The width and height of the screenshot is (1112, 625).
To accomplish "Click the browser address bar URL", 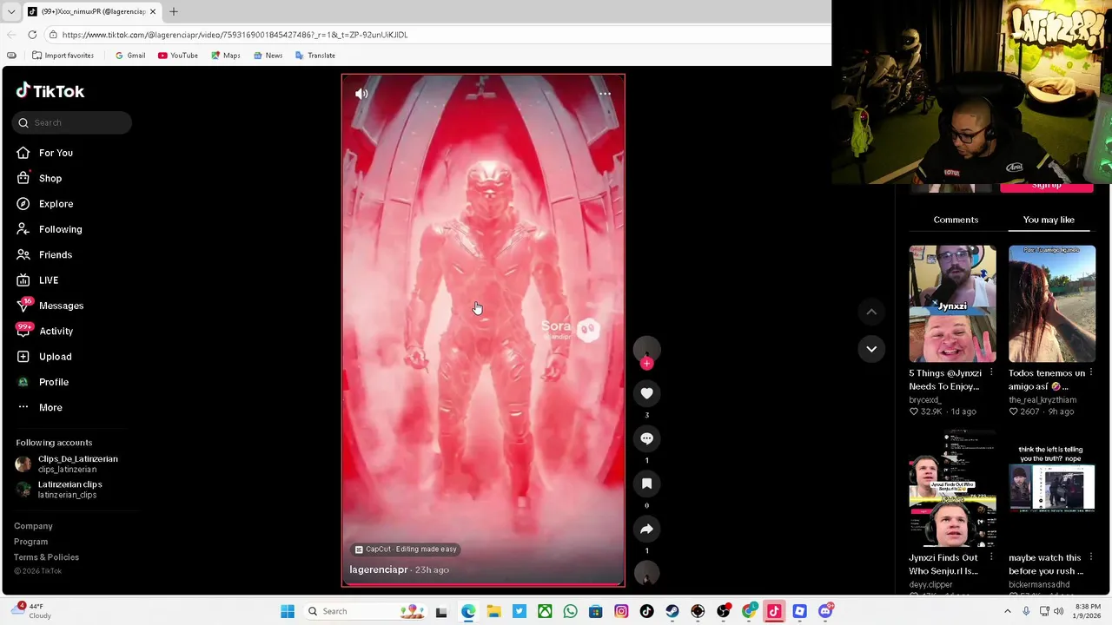I will pos(235,35).
